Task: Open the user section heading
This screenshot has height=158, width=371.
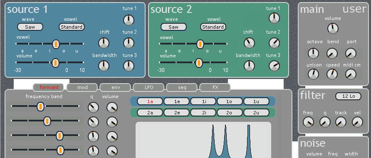Action: tap(354, 9)
